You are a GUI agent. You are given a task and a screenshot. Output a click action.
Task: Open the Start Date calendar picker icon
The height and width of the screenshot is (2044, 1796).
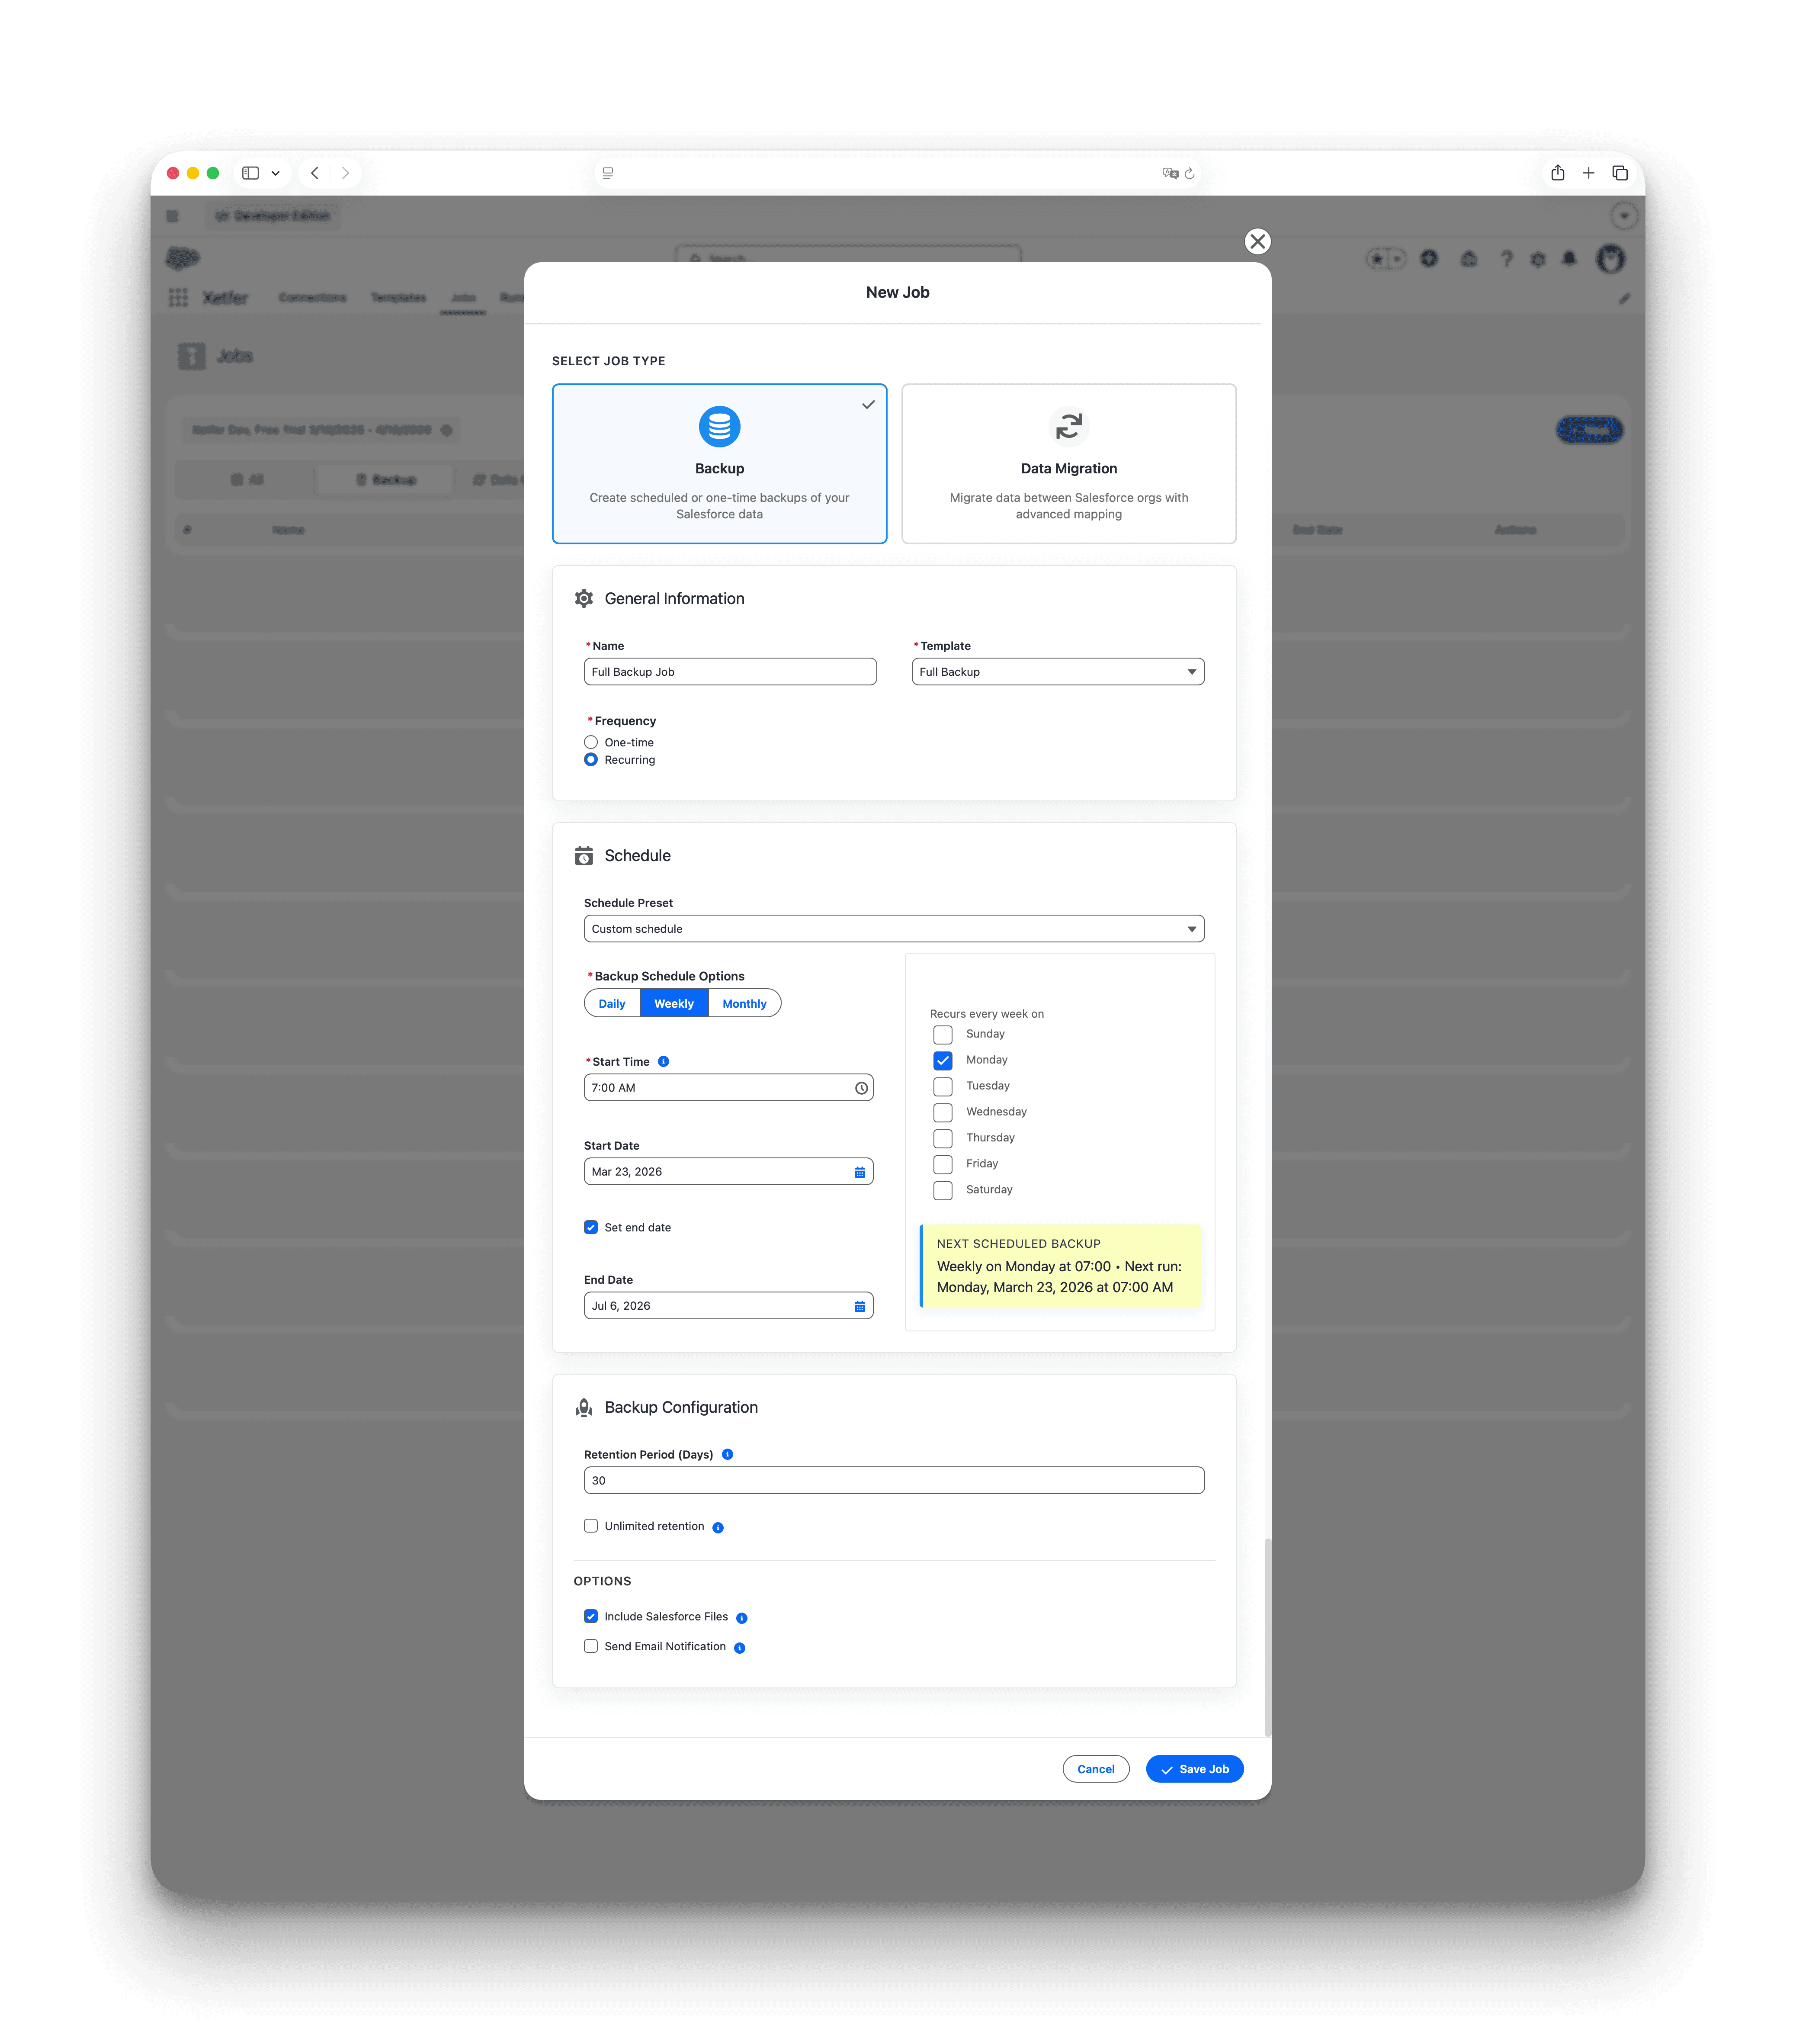pyautogui.click(x=860, y=1172)
